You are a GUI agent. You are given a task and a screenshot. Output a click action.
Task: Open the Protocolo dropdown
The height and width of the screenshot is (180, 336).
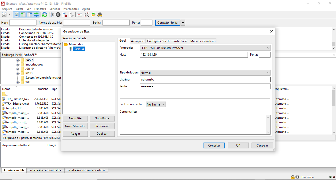pyautogui.click(x=205, y=48)
